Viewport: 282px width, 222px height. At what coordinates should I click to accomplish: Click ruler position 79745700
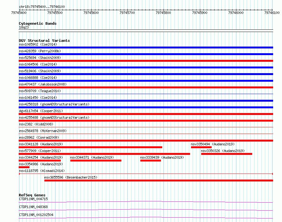point(127,13)
